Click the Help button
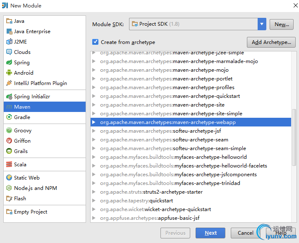The height and width of the screenshot is (243, 299). [x=281, y=233]
